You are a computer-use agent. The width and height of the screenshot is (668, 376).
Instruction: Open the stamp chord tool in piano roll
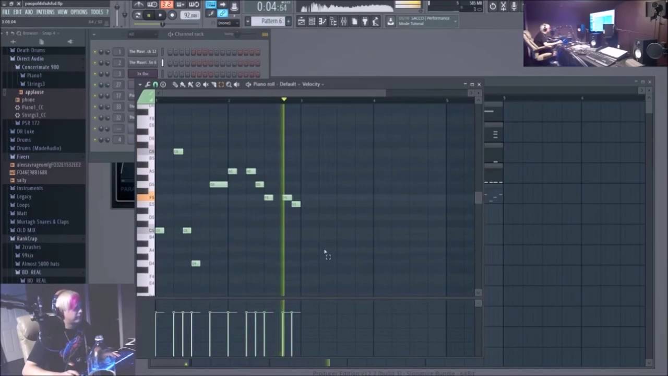[x=163, y=84]
